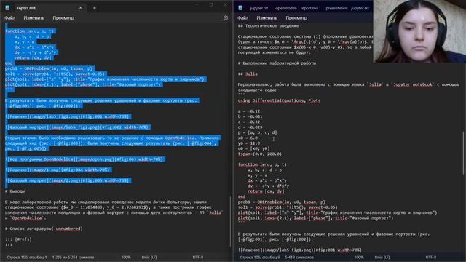Screen dimensions: 466x262
Task: Click 100% zoom level in right status bar
Action: point(359,257)
